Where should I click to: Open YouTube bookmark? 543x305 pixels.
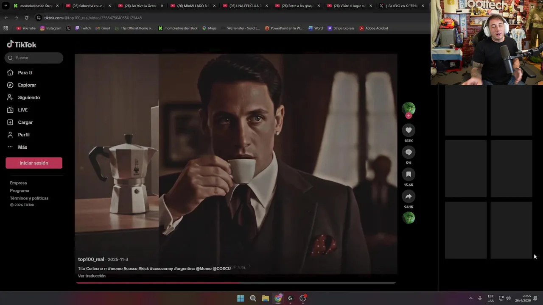[26, 28]
